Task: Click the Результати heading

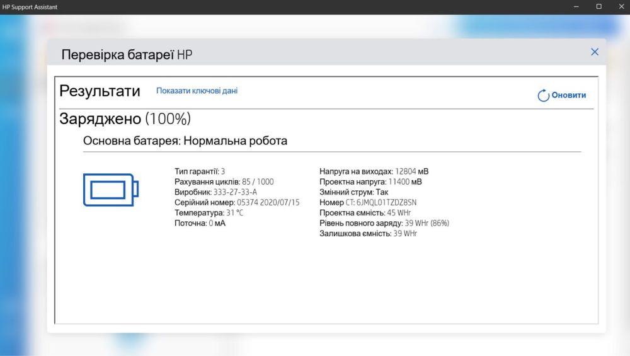Action: click(100, 91)
